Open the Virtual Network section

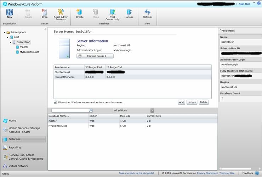click(18, 166)
